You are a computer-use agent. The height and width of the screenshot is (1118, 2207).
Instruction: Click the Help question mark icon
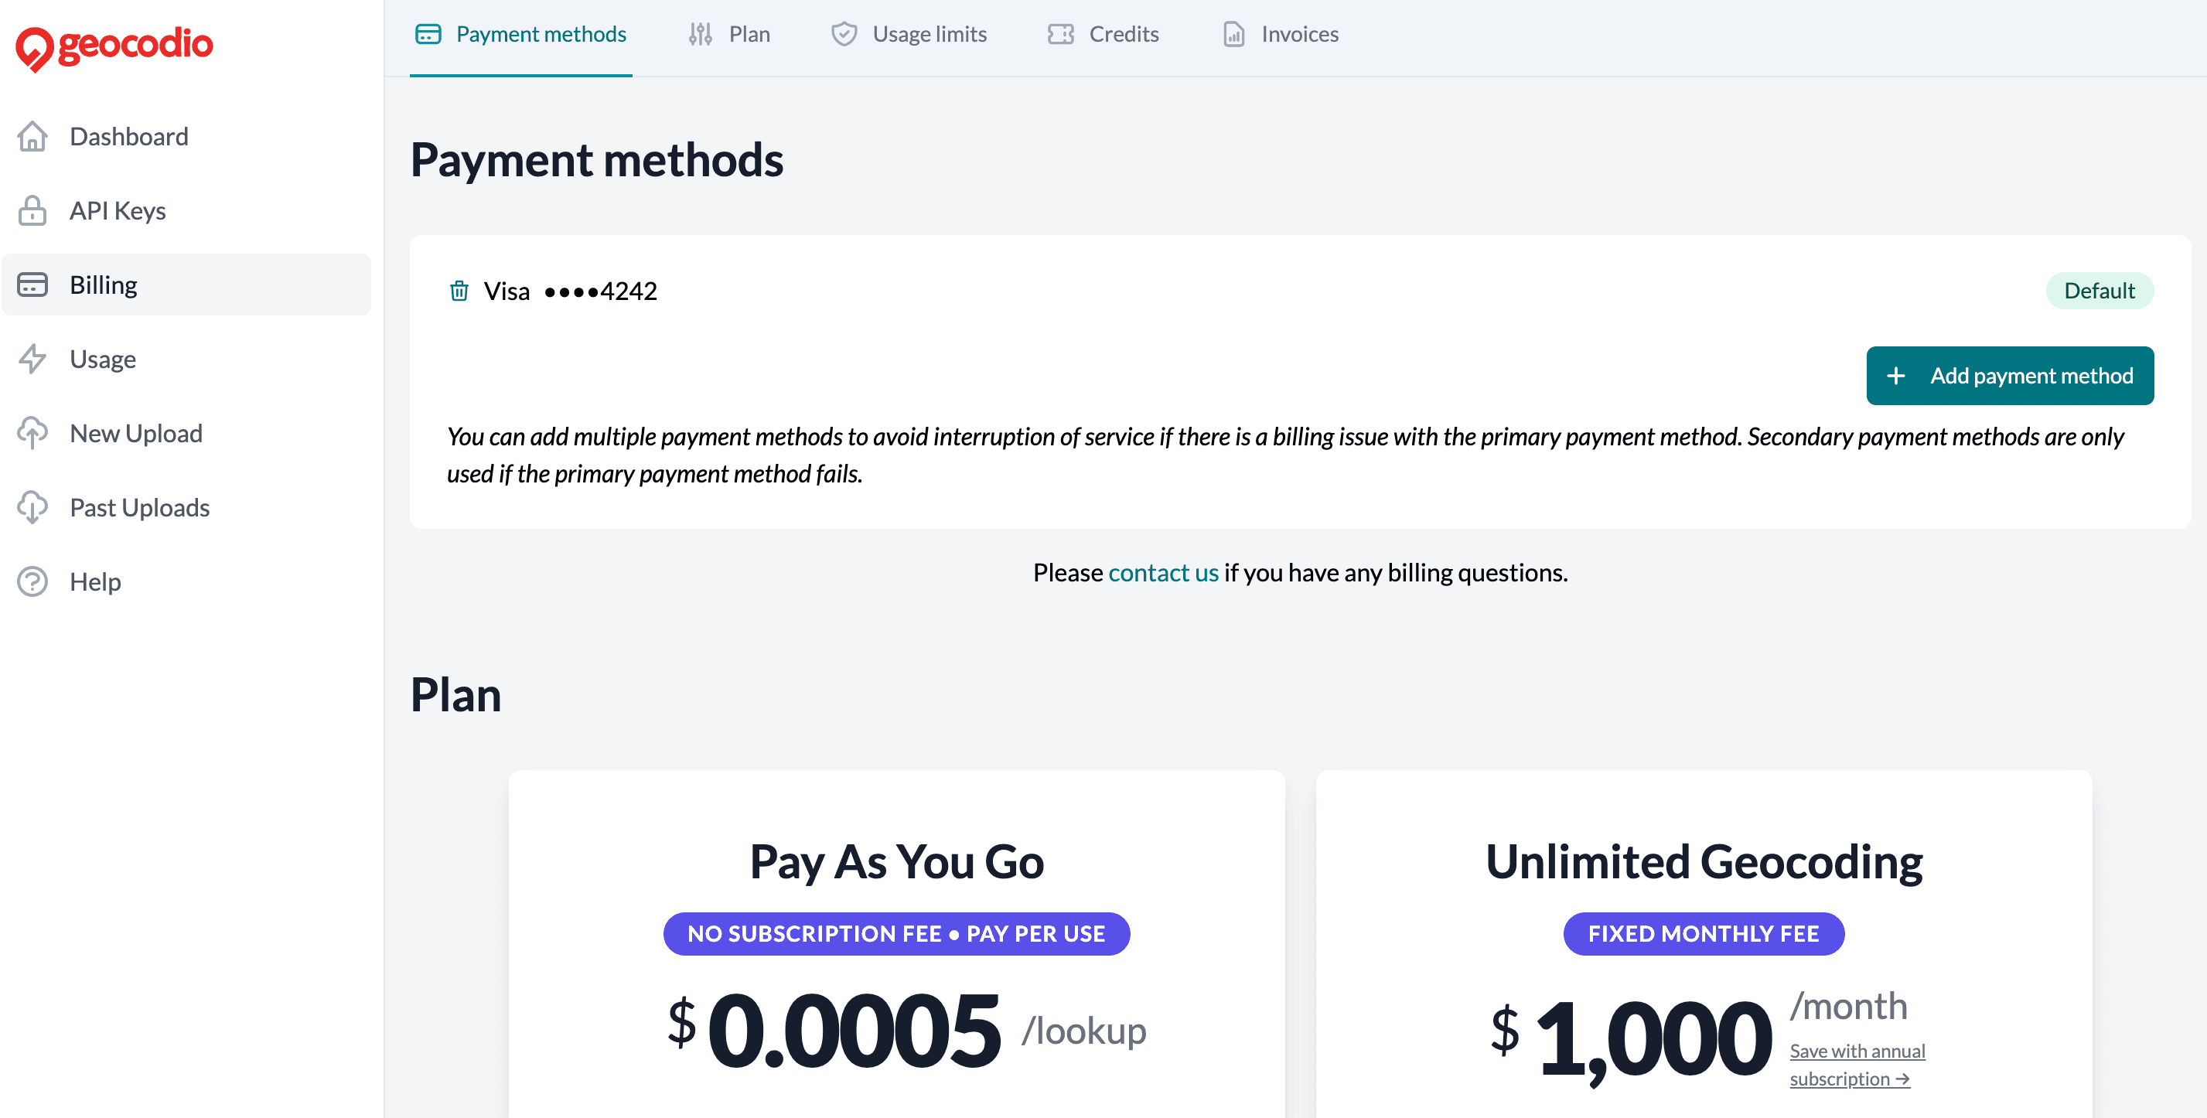[x=32, y=581]
